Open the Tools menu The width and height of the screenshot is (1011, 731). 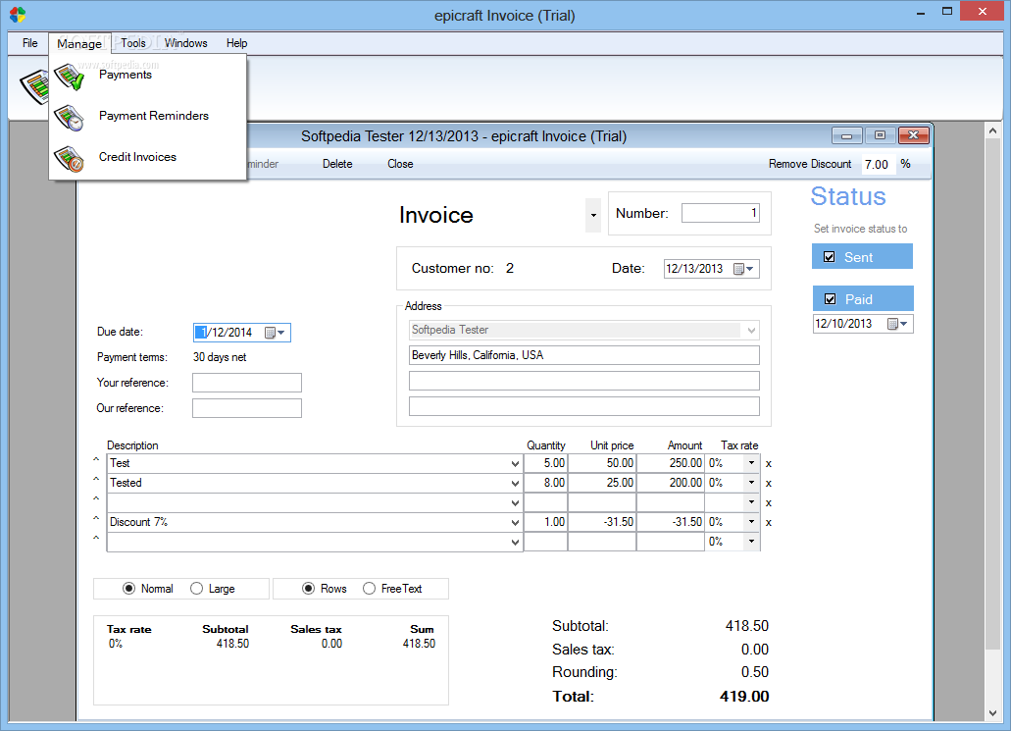(x=132, y=43)
